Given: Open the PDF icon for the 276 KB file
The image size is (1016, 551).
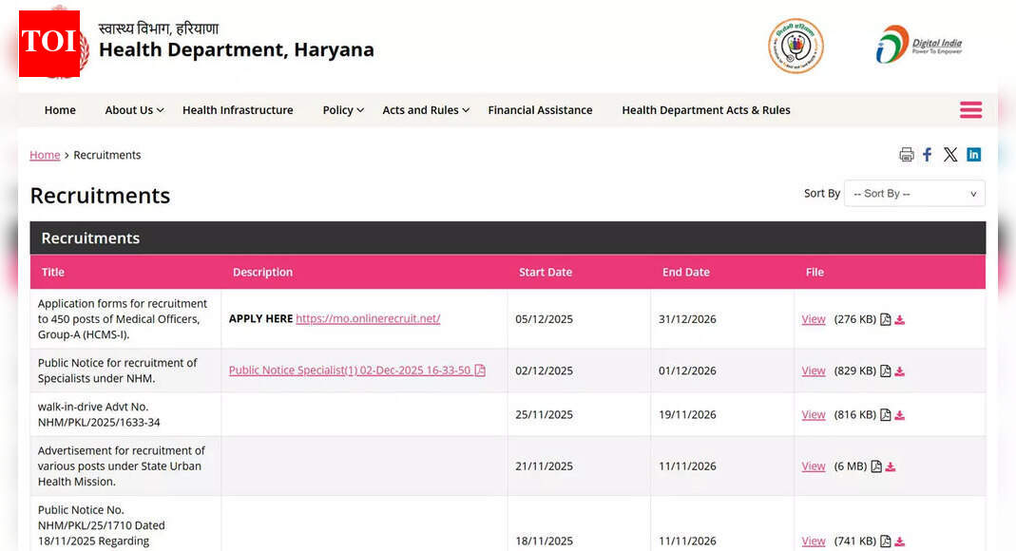Looking at the screenshot, I should (x=884, y=319).
